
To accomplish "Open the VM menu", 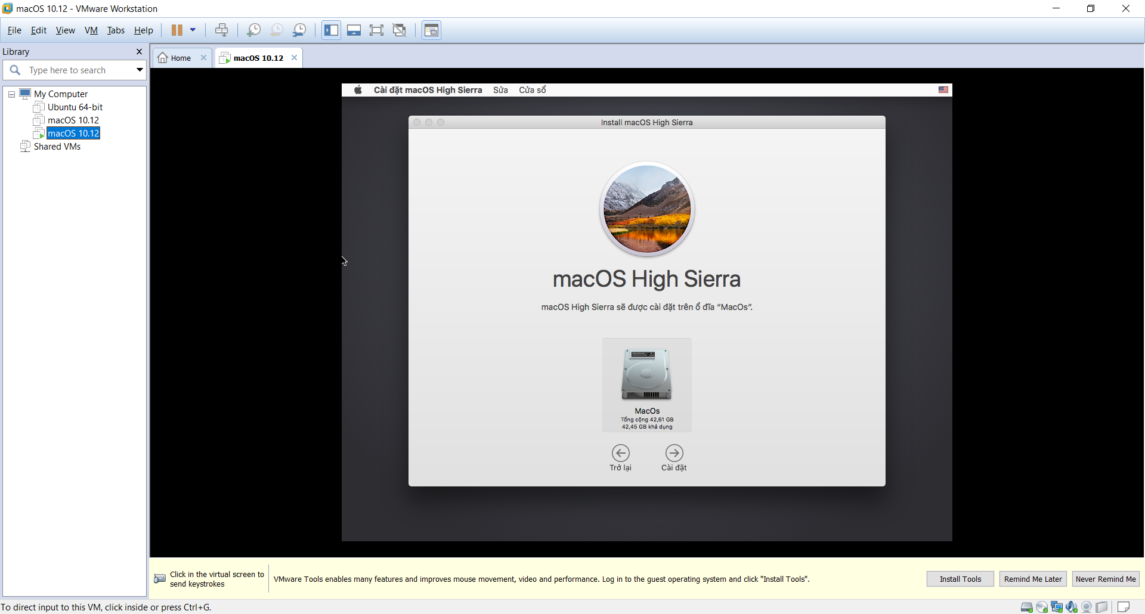I will click(91, 30).
